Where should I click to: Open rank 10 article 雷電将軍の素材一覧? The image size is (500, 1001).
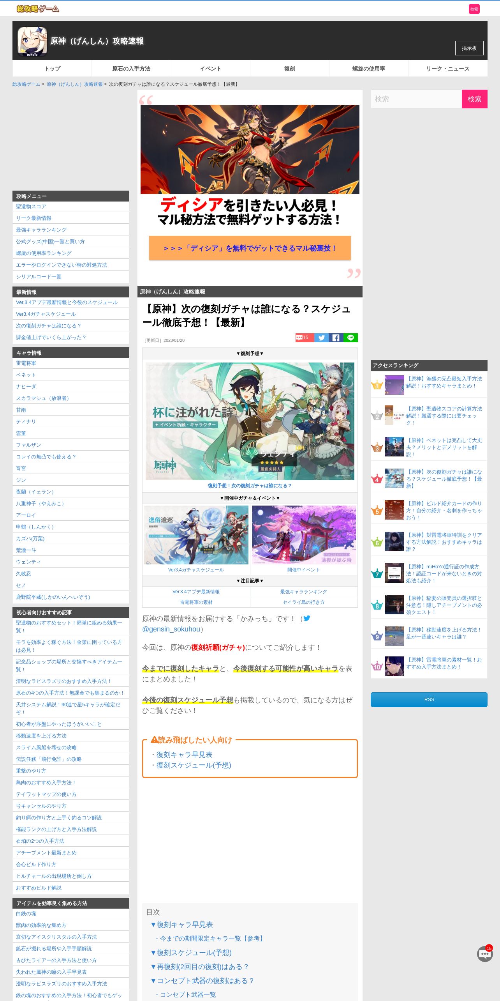click(x=444, y=663)
